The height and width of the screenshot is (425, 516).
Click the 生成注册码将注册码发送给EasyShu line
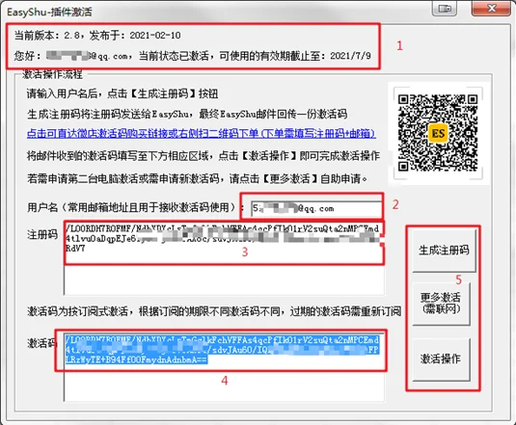[x=187, y=114]
